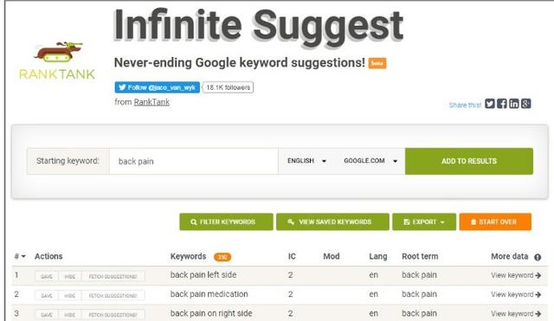The width and height of the screenshot is (554, 321).
Task: Open the ENGLISH language dropdown
Action: [306, 161]
